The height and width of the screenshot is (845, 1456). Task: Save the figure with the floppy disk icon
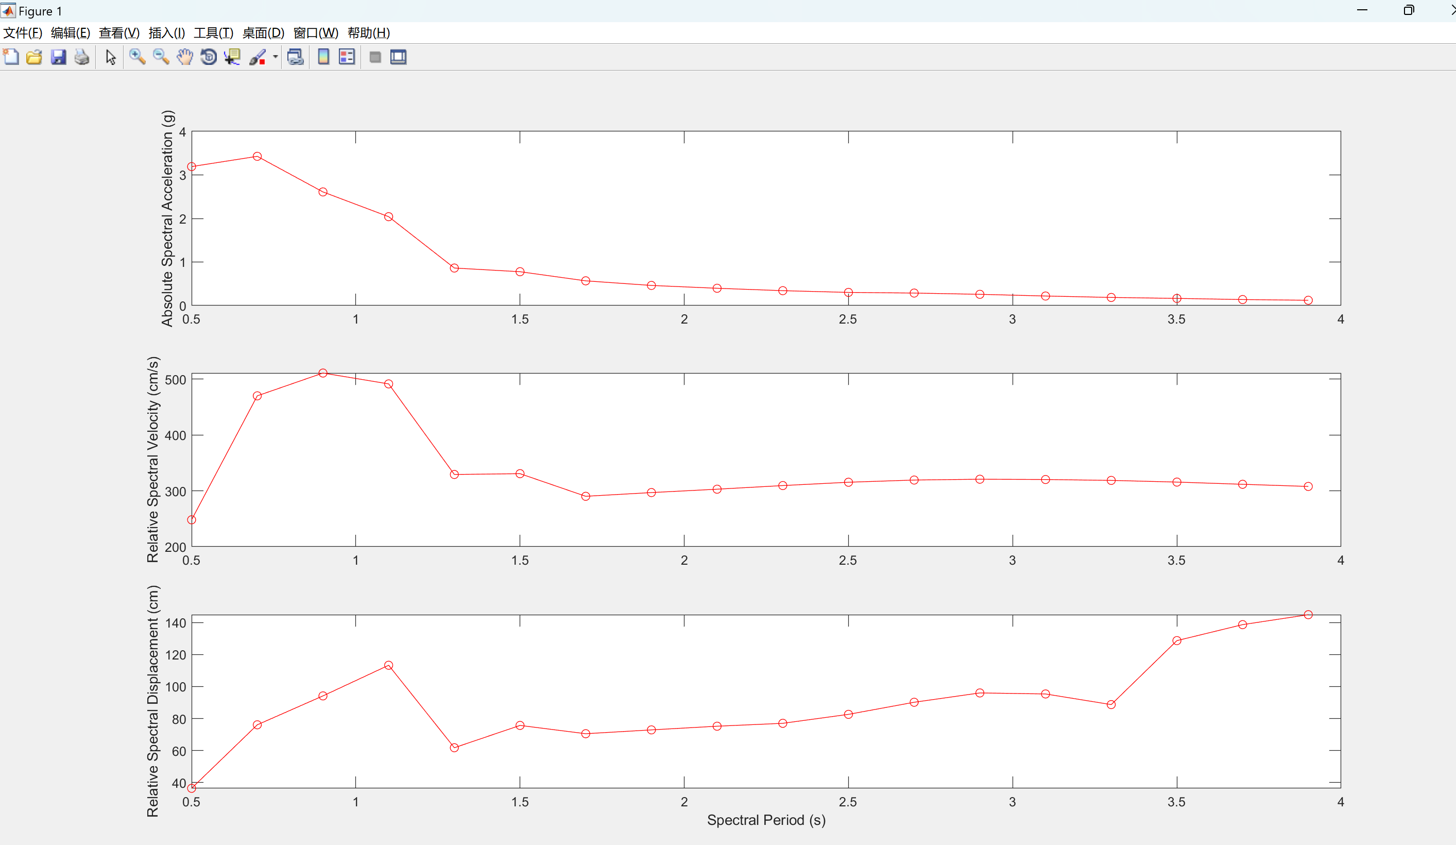(x=58, y=57)
